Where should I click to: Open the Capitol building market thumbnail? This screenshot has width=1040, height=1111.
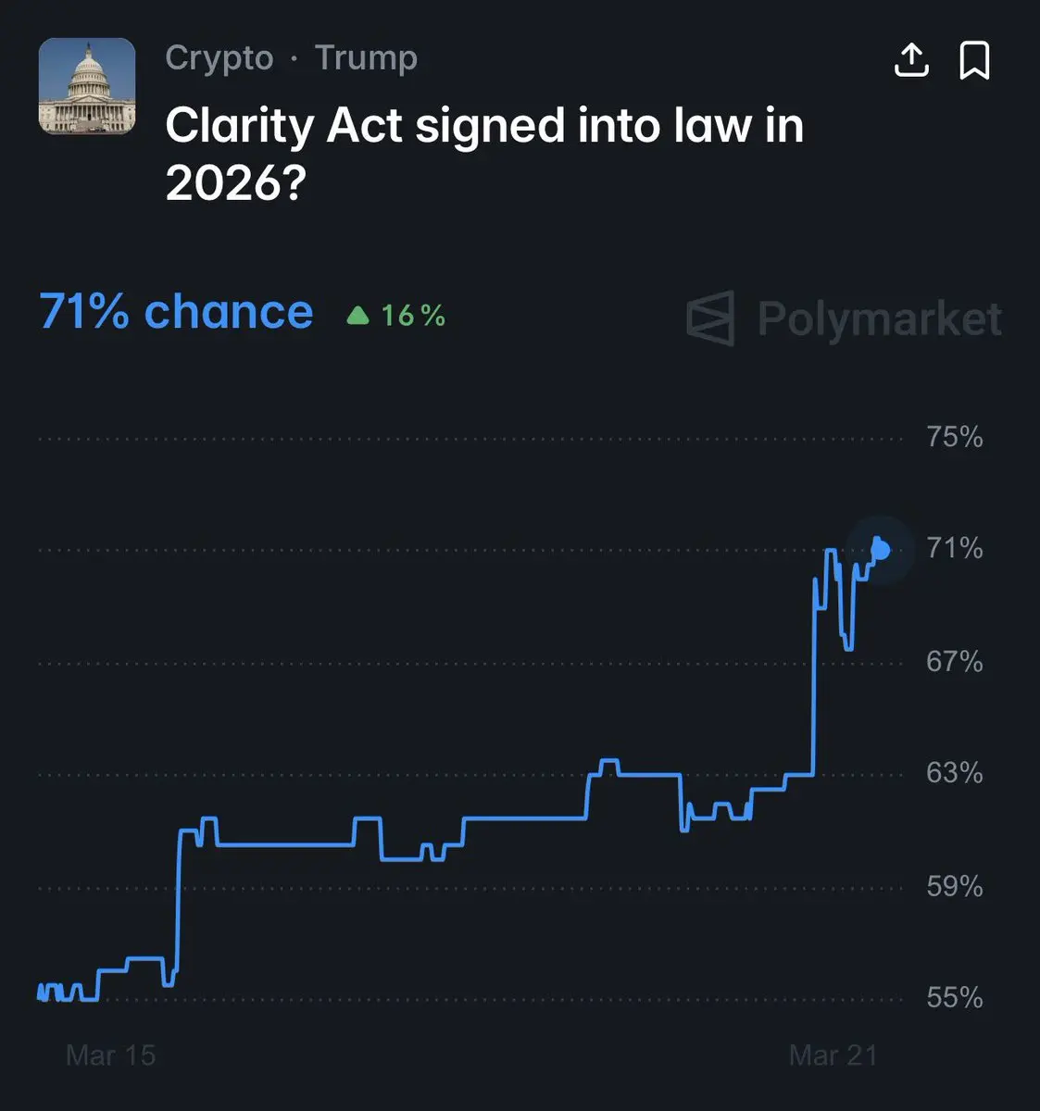[87, 86]
